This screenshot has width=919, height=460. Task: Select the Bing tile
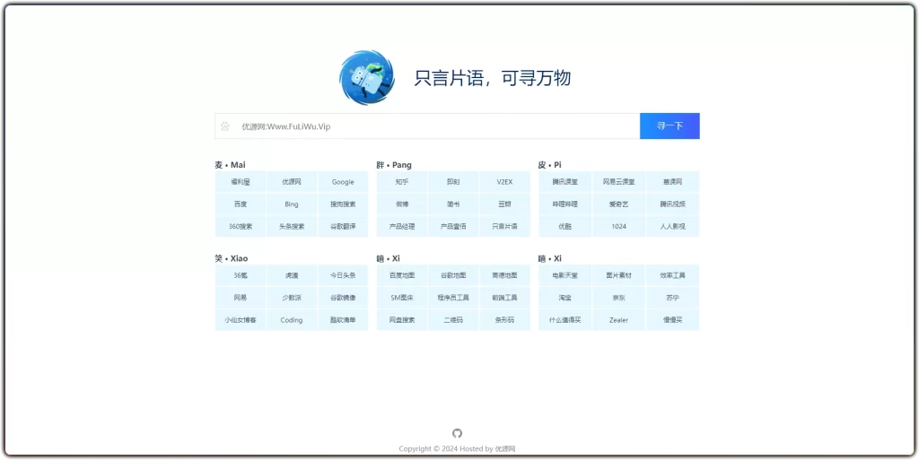[292, 204]
